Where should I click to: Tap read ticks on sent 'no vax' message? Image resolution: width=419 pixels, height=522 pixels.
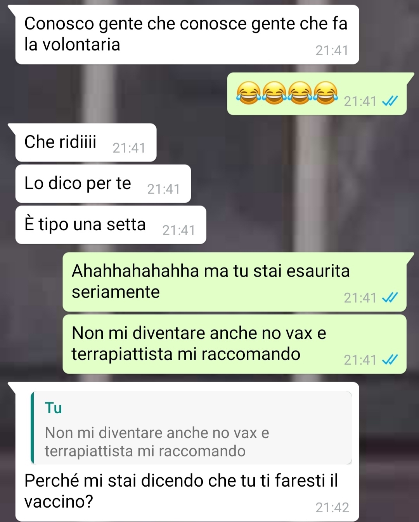(x=390, y=360)
